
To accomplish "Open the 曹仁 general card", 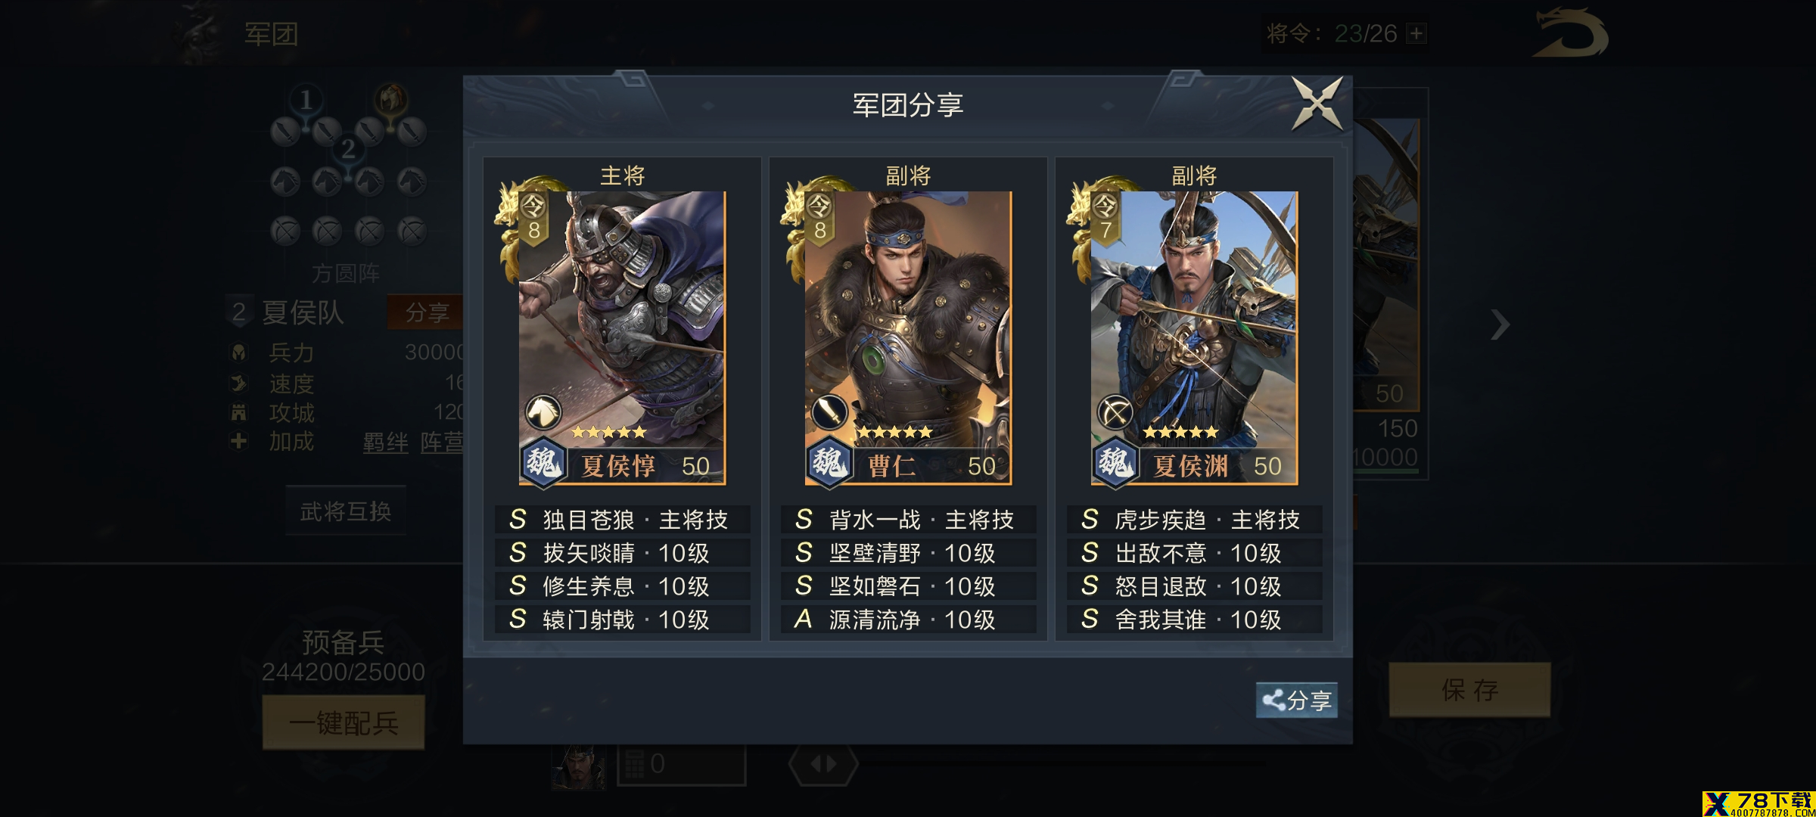I will (x=908, y=337).
